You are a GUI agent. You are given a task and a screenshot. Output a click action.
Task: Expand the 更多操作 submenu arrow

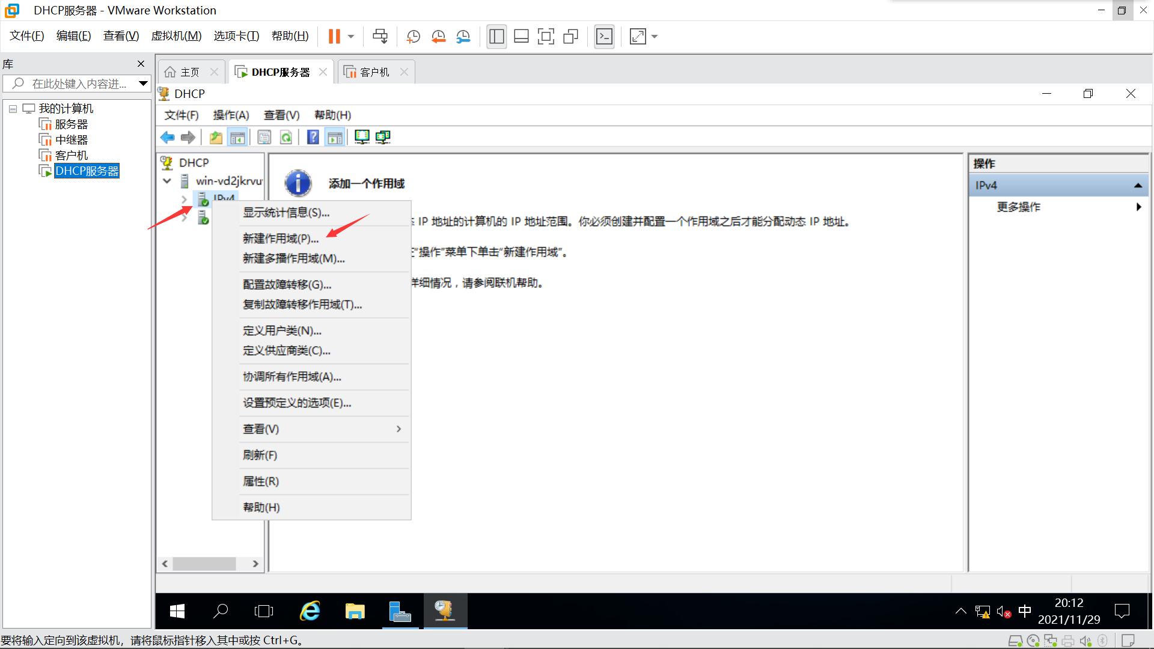(x=1138, y=207)
